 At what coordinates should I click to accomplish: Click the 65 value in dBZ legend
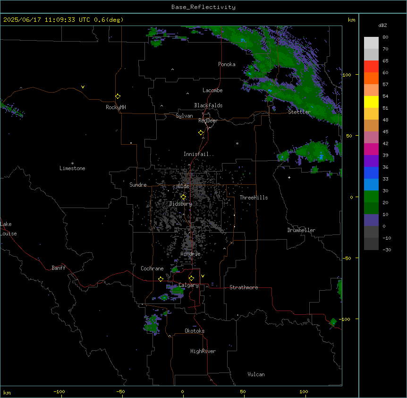(x=385, y=61)
